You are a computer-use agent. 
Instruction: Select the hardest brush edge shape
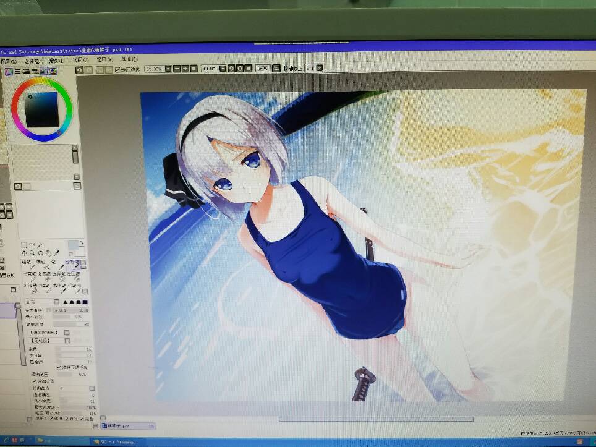click(x=85, y=302)
